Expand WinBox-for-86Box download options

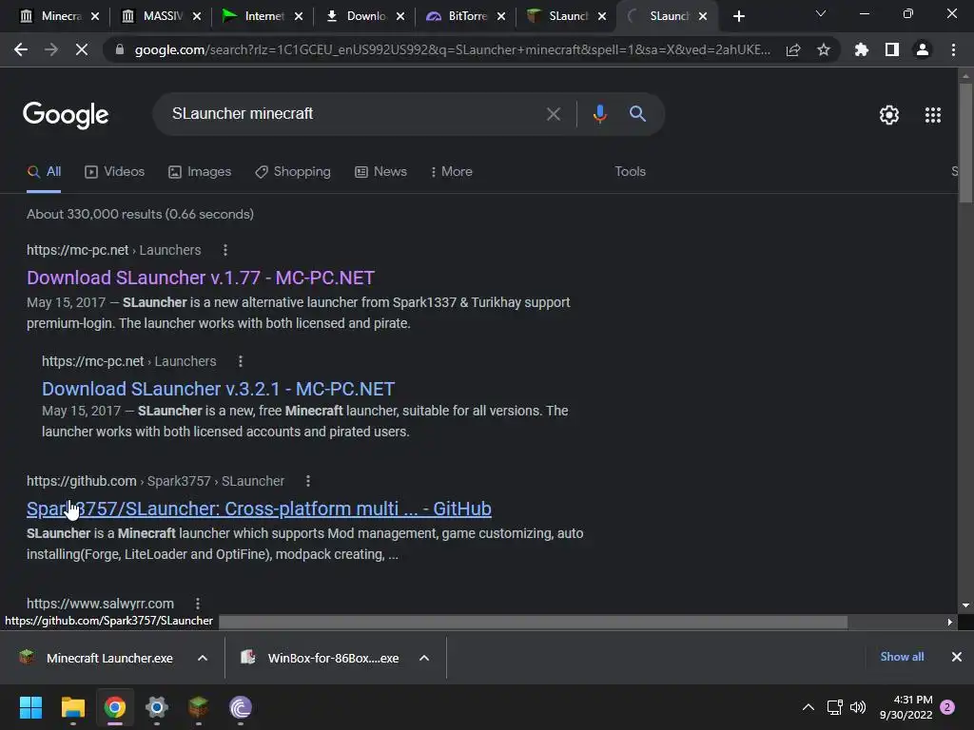tap(424, 658)
